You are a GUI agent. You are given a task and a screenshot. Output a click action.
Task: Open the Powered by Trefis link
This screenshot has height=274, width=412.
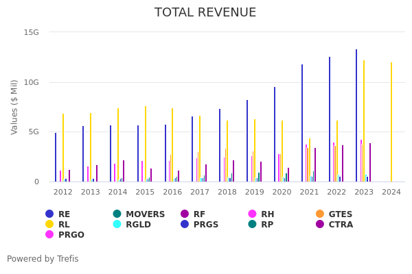click(43, 259)
